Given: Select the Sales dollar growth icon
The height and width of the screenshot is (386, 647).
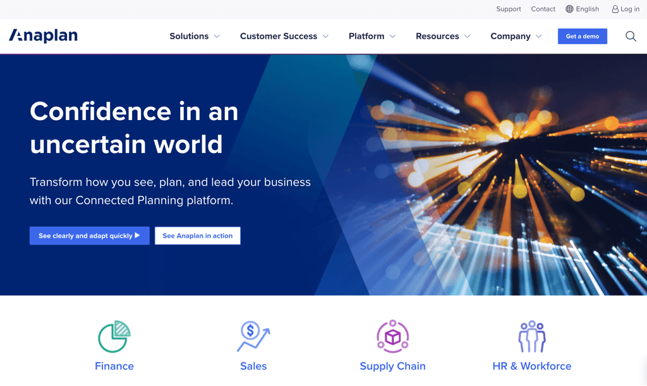Looking at the screenshot, I should (x=253, y=337).
